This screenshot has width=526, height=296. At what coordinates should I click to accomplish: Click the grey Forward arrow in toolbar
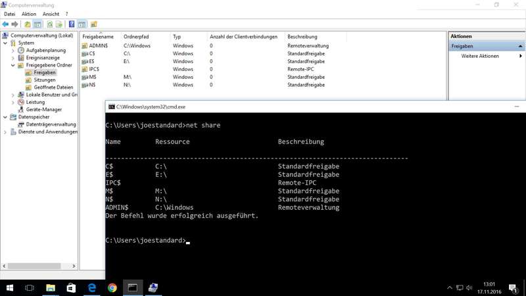14,24
